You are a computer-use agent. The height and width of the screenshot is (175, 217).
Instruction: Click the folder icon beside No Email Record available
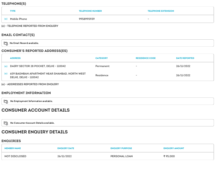tap(6, 43)
